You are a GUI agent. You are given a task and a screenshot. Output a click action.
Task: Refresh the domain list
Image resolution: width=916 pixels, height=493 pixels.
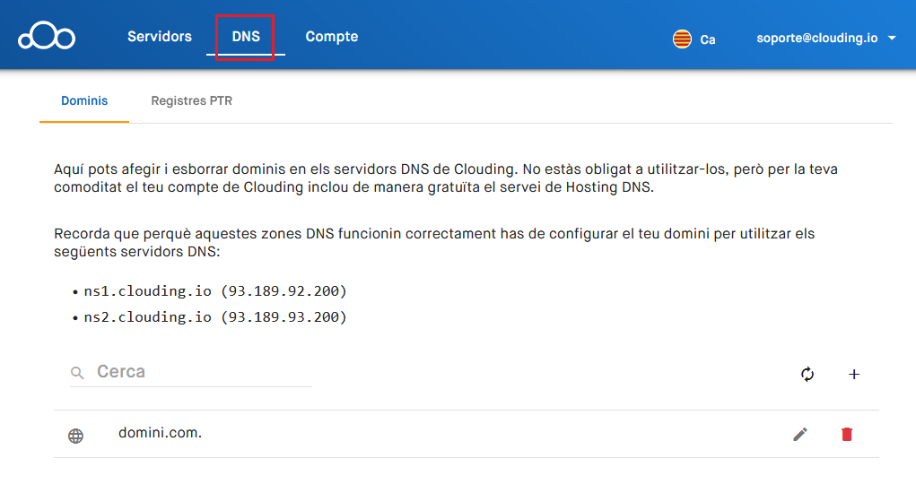tap(807, 374)
